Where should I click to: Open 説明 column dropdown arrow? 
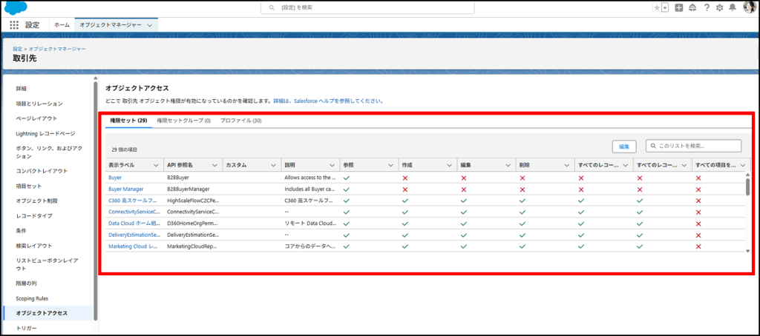pyautogui.click(x=332, y=165)
